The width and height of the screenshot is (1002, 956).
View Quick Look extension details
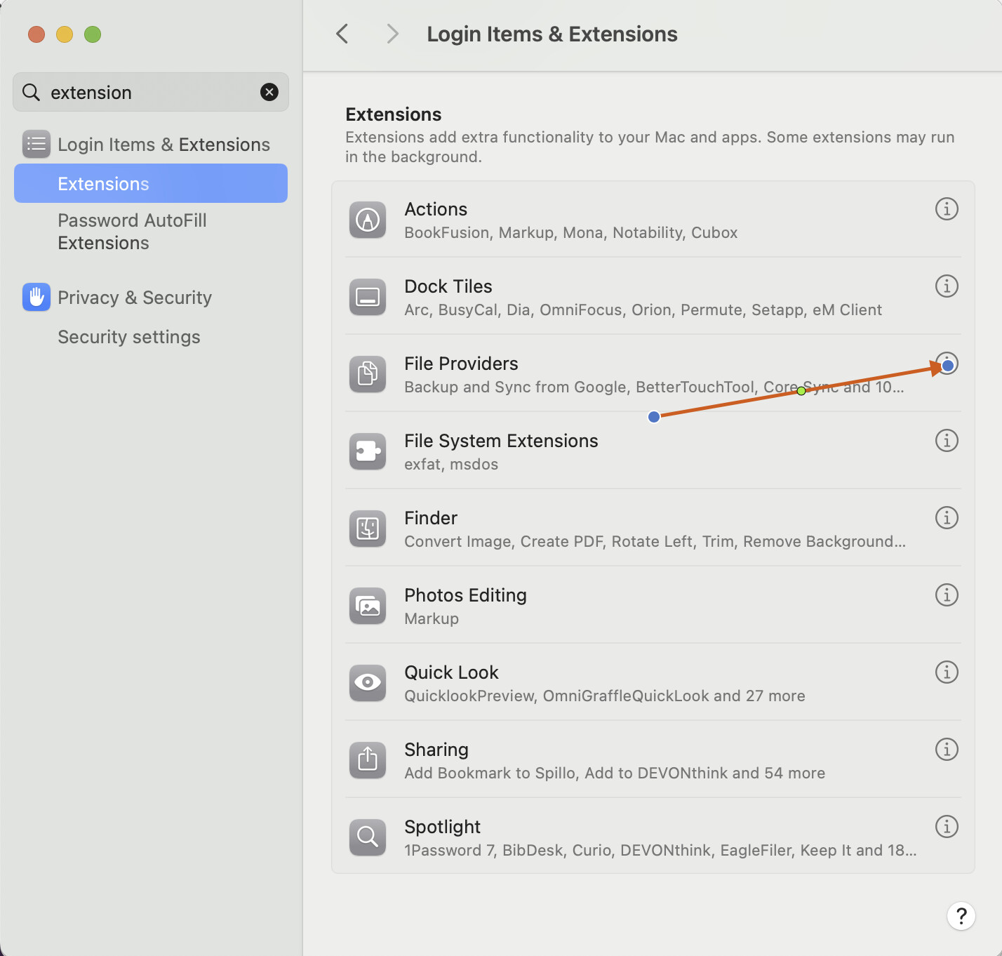pos(947,672)
